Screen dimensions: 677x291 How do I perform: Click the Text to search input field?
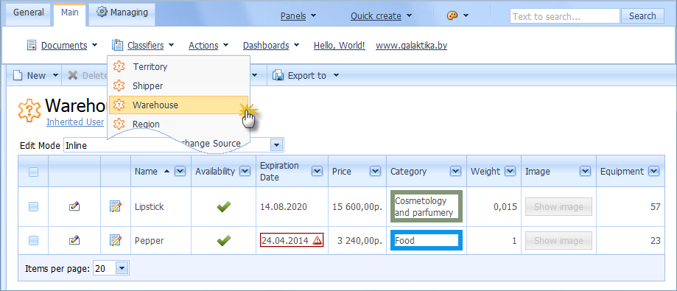(x=565, y=16)
